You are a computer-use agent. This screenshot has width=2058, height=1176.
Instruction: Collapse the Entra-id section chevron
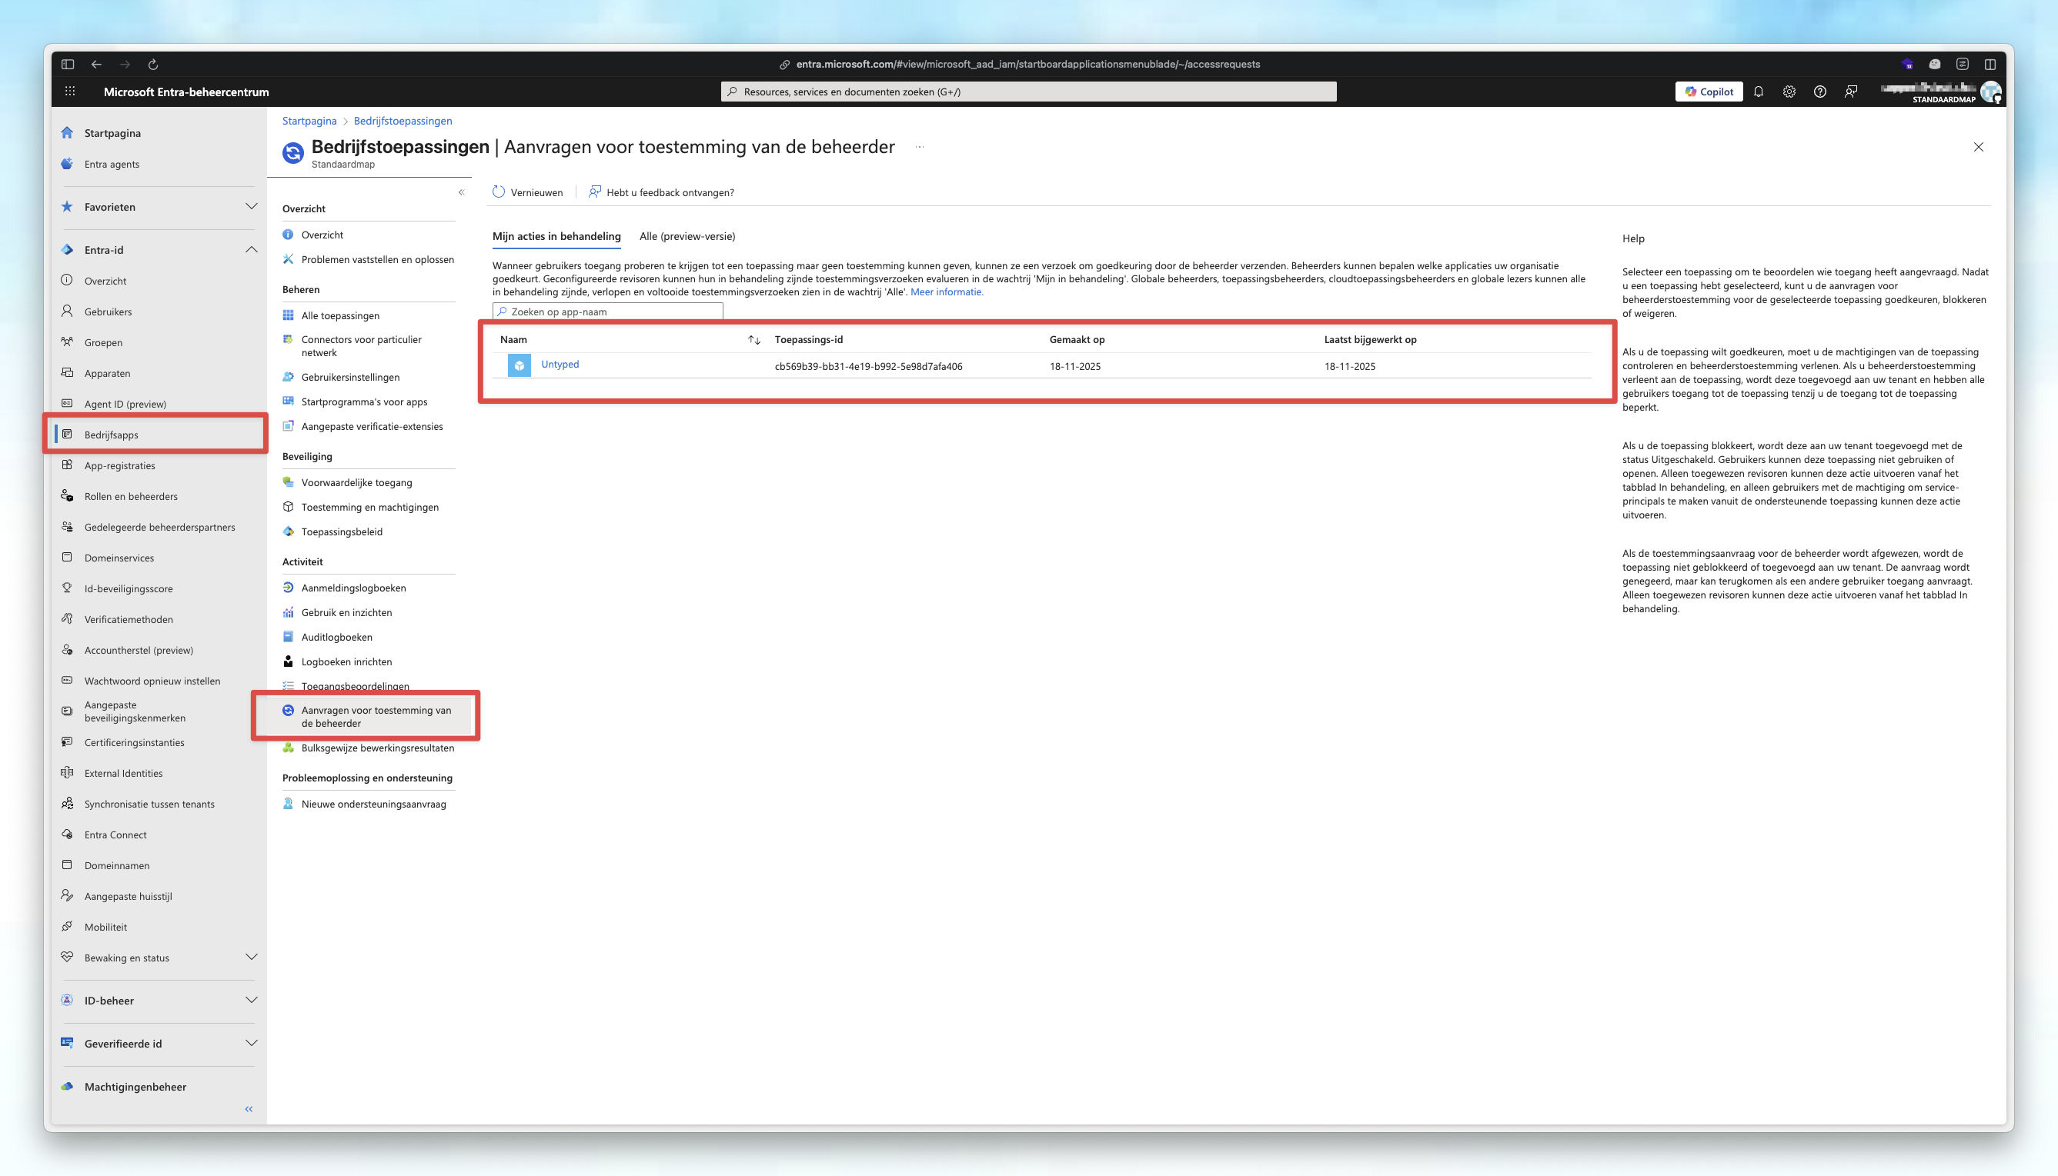(x=252, y=249)
